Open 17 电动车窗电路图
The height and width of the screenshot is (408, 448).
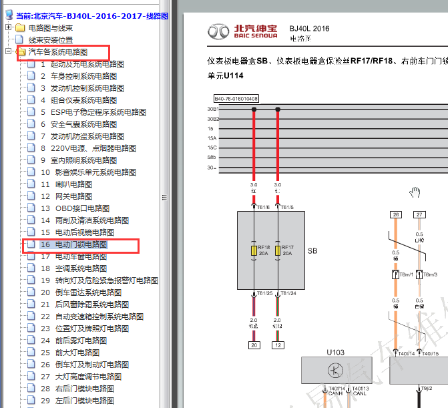[x=73, y=256]
